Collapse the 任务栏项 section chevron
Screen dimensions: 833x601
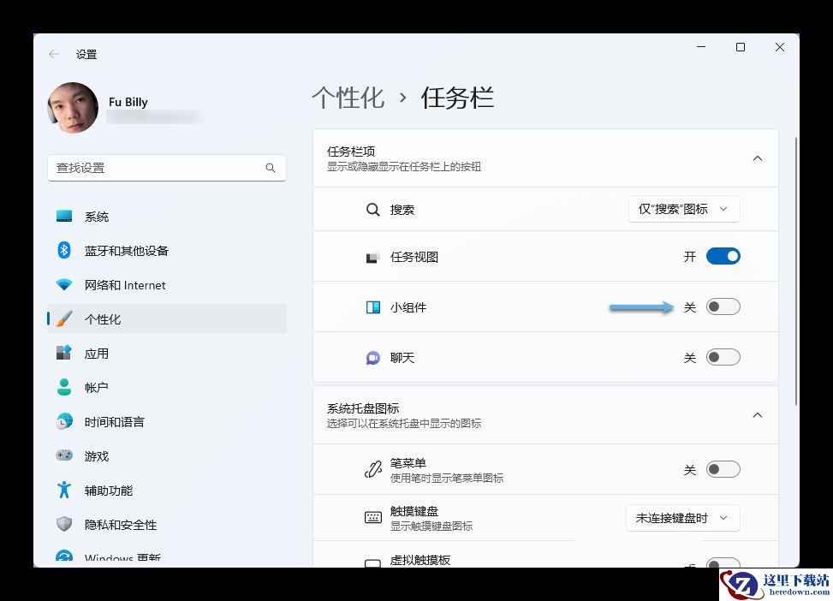click(x=758, y=158)
